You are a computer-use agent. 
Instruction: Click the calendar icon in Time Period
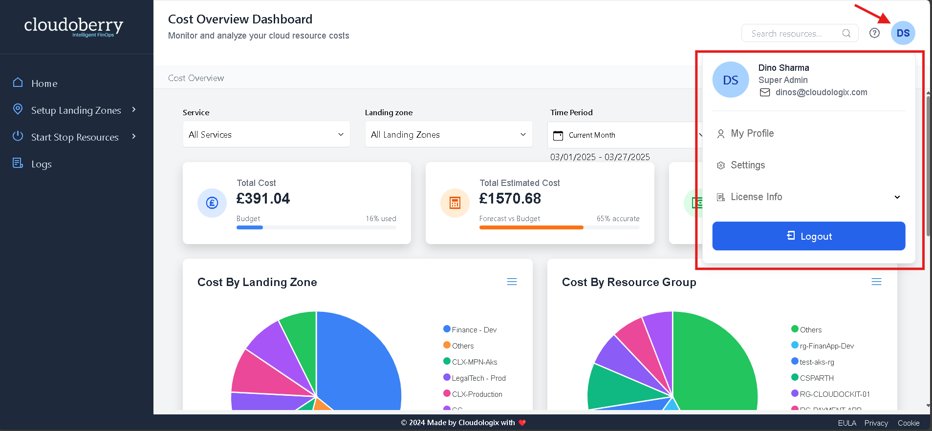[558, 135]
